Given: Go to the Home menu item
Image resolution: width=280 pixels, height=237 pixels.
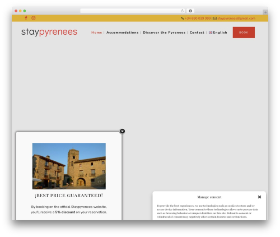Looking at the screenshot, I should 96,32.
